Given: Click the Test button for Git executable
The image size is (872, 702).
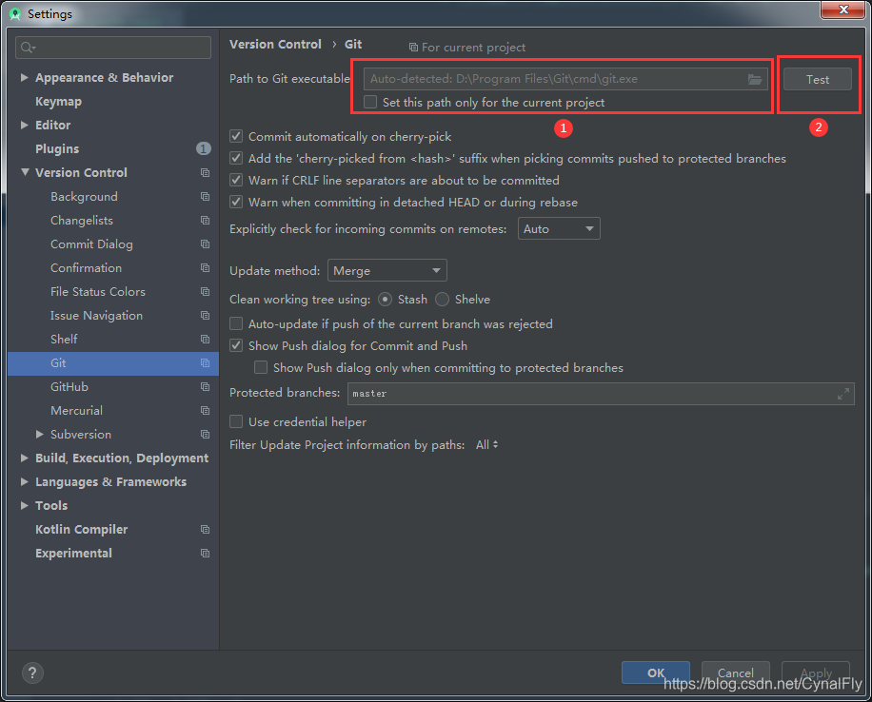Looking at the screenshot, I should tap(818, 80).
